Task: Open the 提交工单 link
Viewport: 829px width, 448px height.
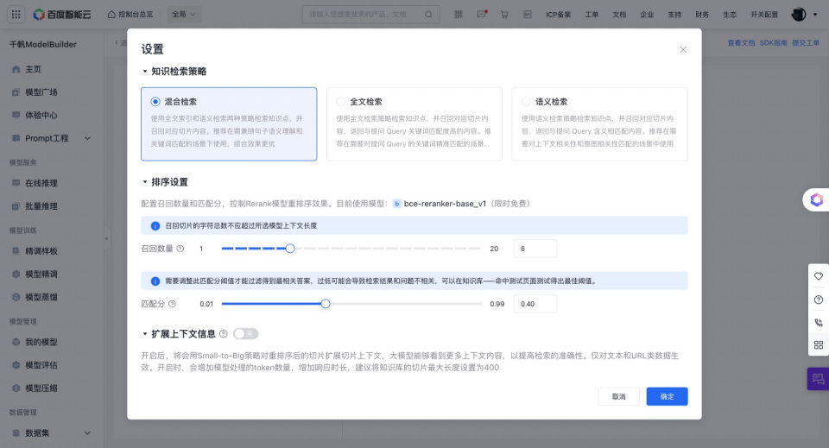Action: tap(806, 43)
